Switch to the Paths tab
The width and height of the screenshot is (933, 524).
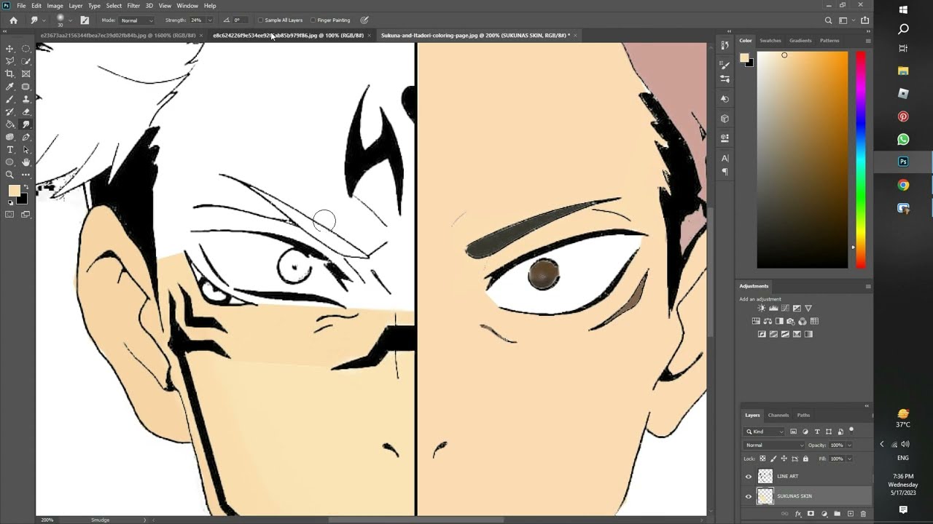coord(803,415)
